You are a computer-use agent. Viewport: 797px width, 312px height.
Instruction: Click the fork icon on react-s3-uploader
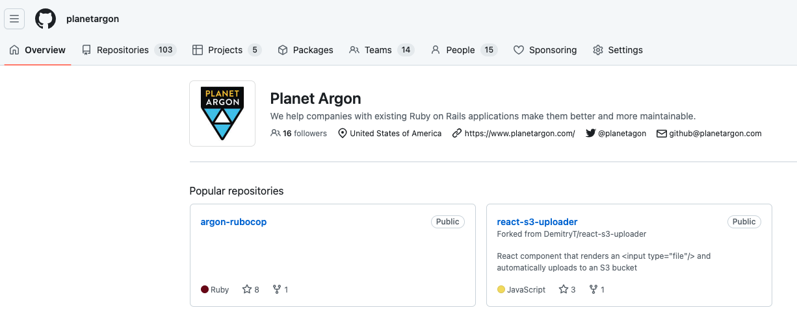click(594, 289)
